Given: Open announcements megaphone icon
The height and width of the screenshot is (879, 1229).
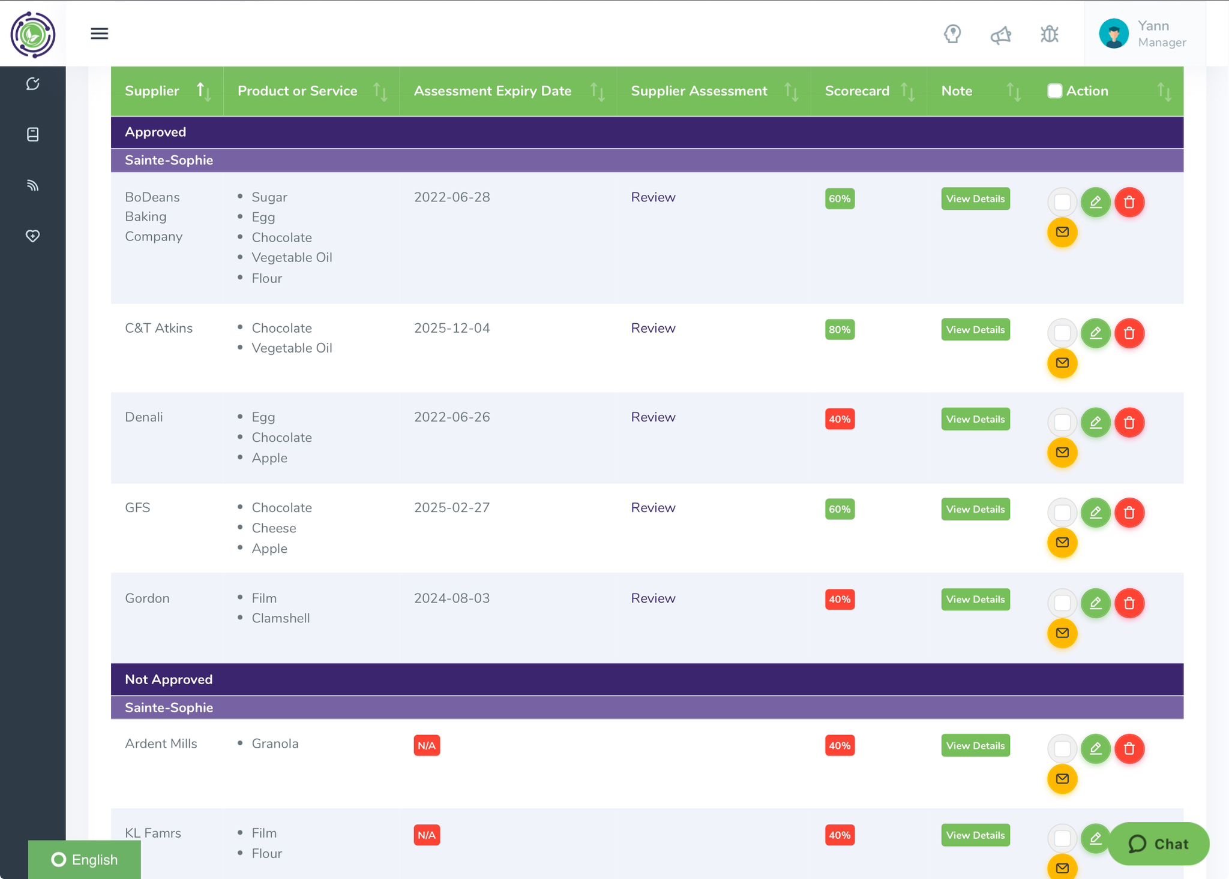Looking at the screenshot, I should tap(1000, 35).
